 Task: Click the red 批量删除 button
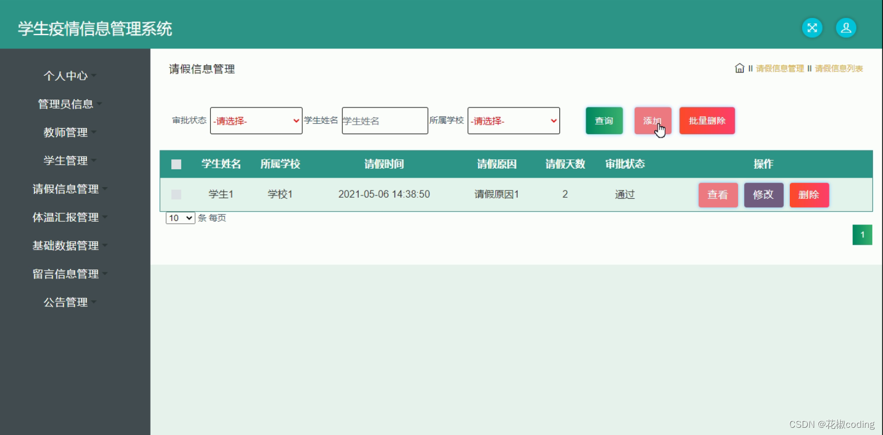(707, 121)
